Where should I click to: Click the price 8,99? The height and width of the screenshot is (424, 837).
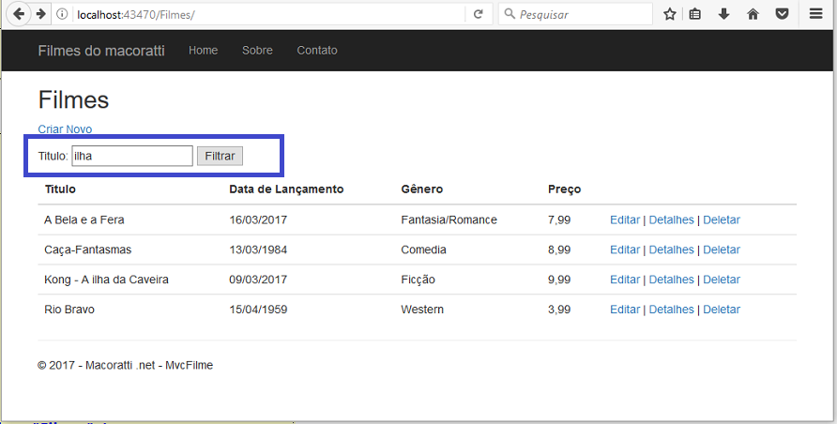(559, 250)
